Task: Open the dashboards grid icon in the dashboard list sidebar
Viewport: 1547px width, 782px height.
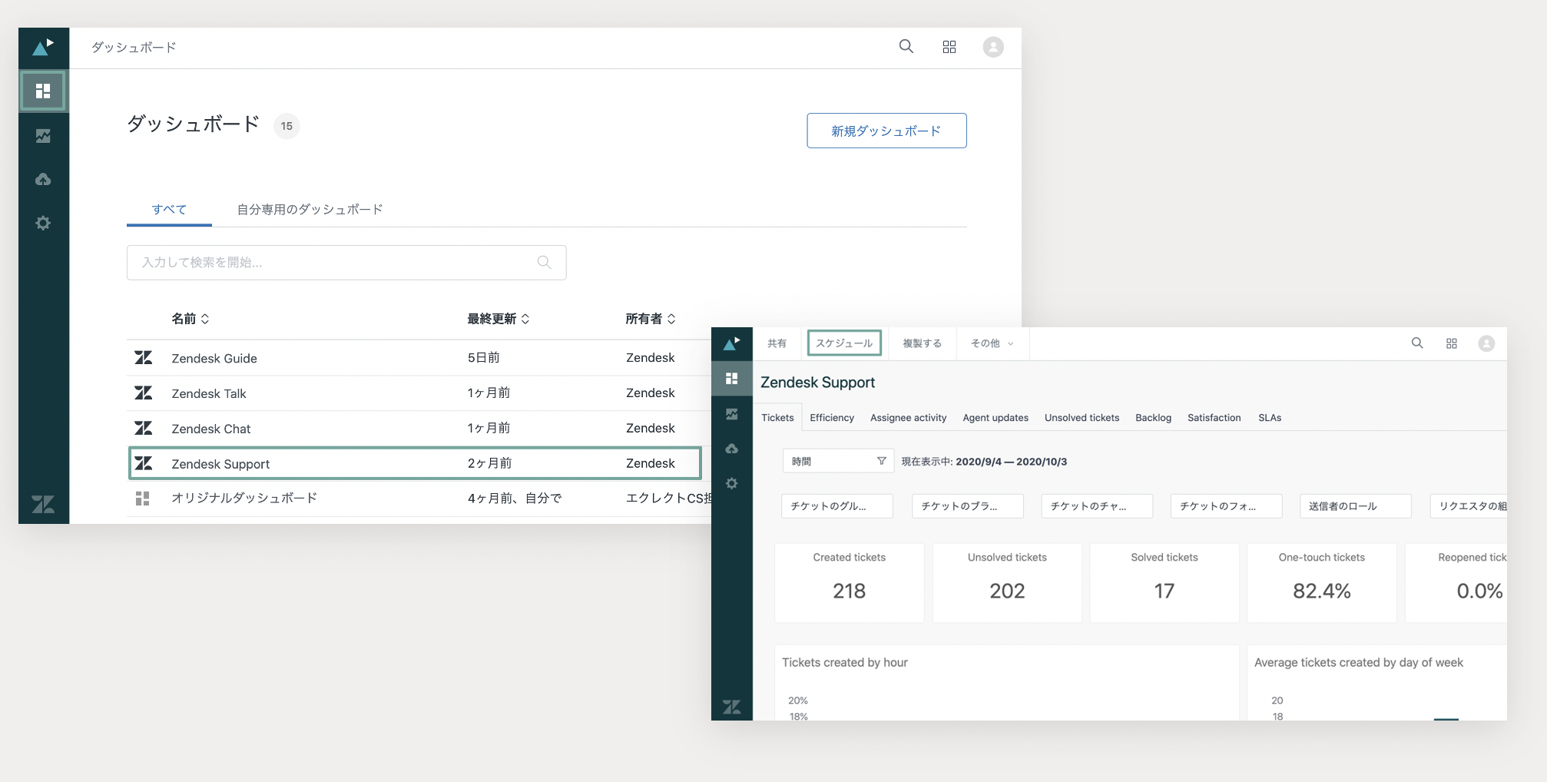Action: click(x=43, y=91)
